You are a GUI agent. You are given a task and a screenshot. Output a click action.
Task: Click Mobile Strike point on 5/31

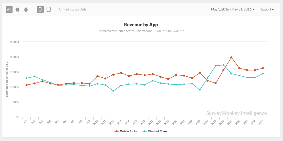(x=263, y=68)
